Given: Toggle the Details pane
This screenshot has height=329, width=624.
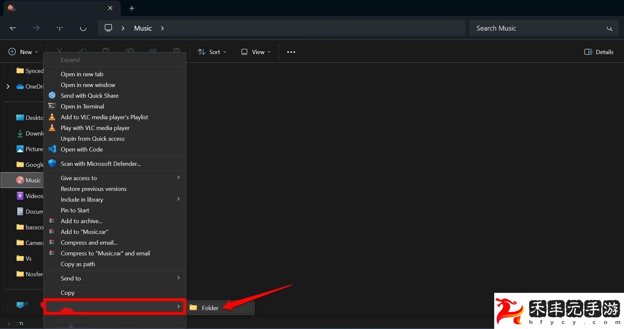Looking at the screenshot, I should click(599, 52).
